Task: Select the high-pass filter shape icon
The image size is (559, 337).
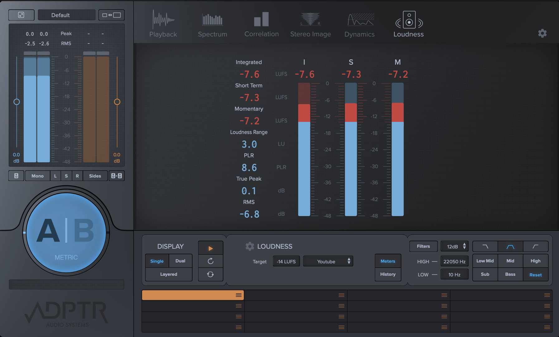Action: point(535,246)
